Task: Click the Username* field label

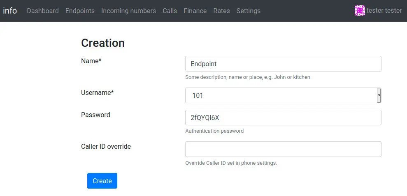Action: [x=97, y=92]
